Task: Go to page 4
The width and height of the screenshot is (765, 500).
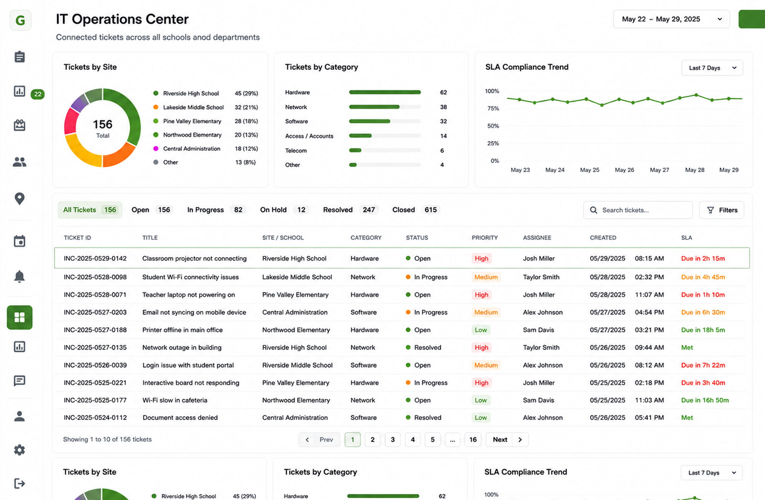Action: pyautogui.click(x=413, y=440)
